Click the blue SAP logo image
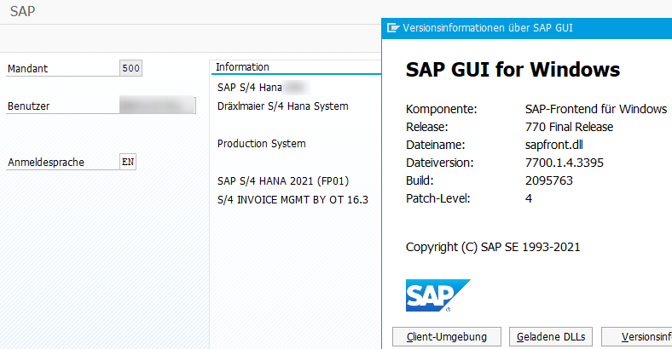Screen dimensions: 672x349 click(x=437, y=295)
